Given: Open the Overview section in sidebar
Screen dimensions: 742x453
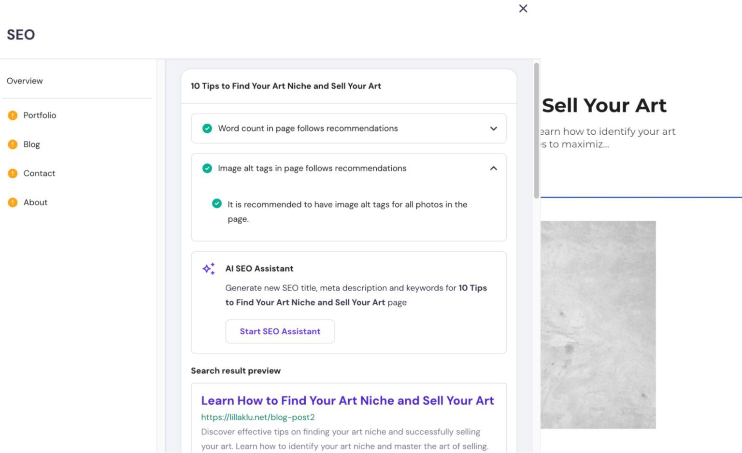Looking at the screenshot, I should point(25,81).
